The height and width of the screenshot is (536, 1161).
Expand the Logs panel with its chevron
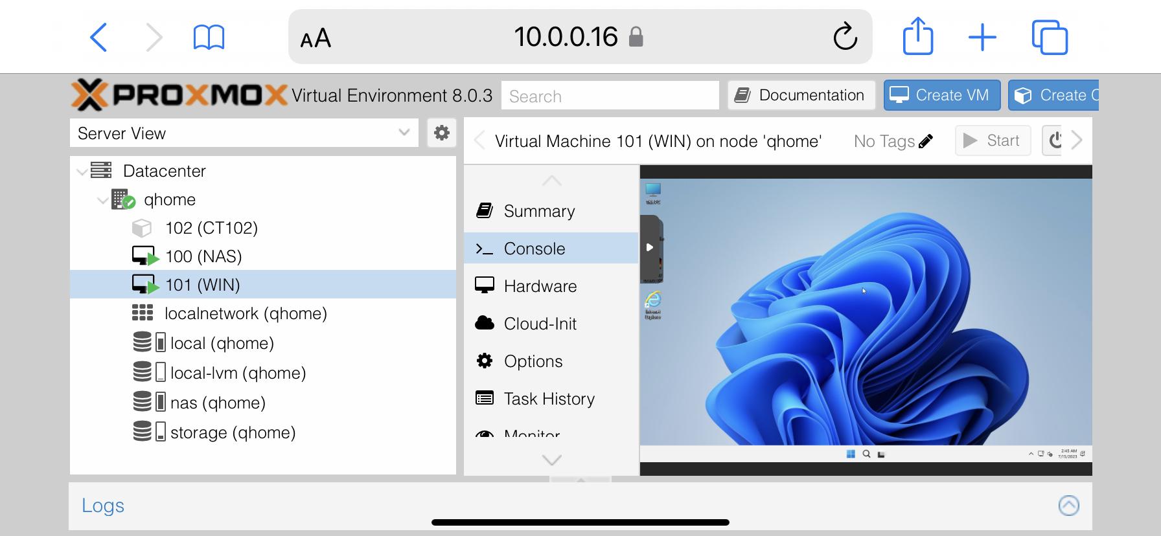point(1068,506)
